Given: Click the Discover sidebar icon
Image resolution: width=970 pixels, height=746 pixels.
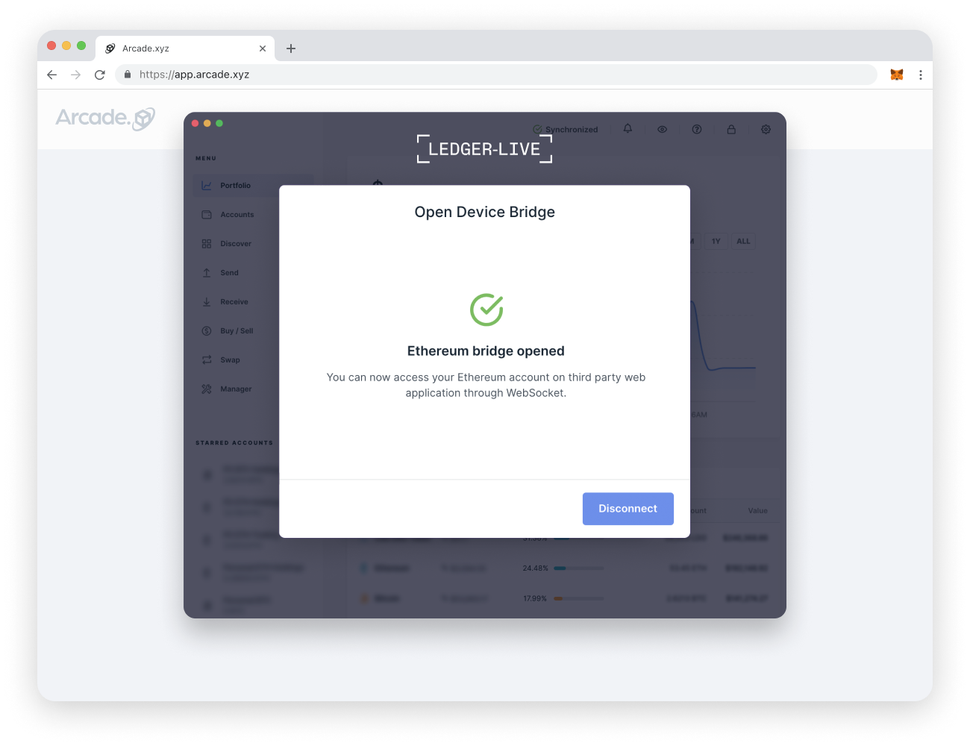Looking at the screenshot, I should 207,244.
